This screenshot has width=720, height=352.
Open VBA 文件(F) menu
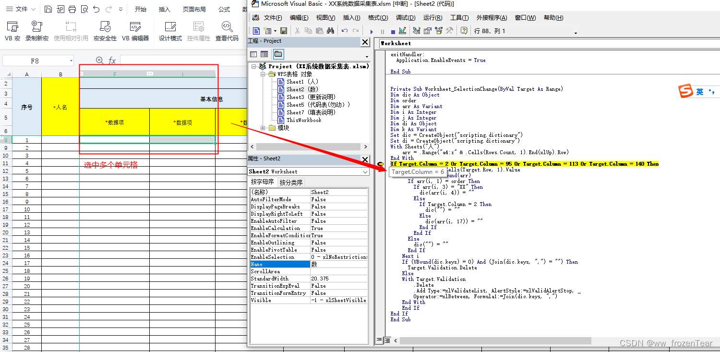point(272,18)
